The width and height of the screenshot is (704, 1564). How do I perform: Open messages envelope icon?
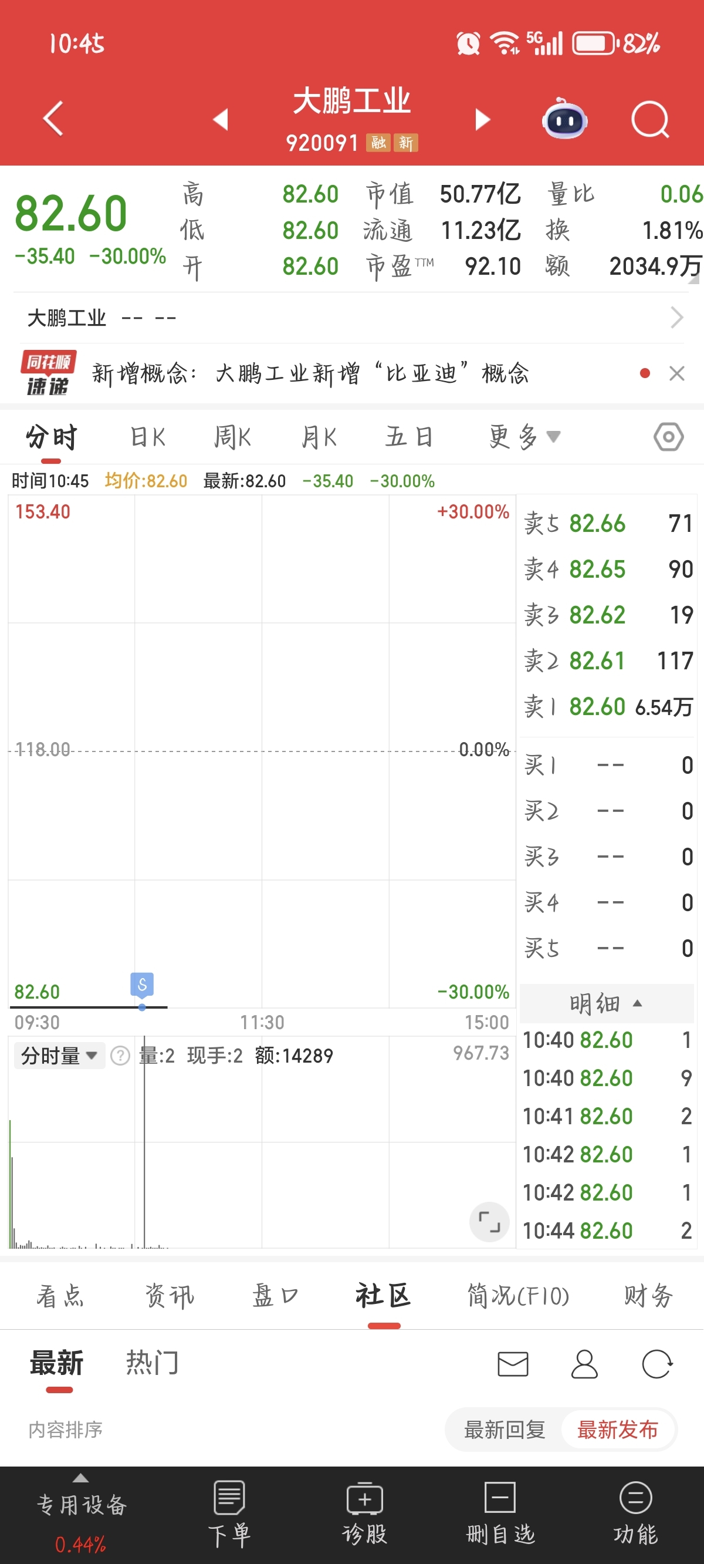tap(513, 1364)
